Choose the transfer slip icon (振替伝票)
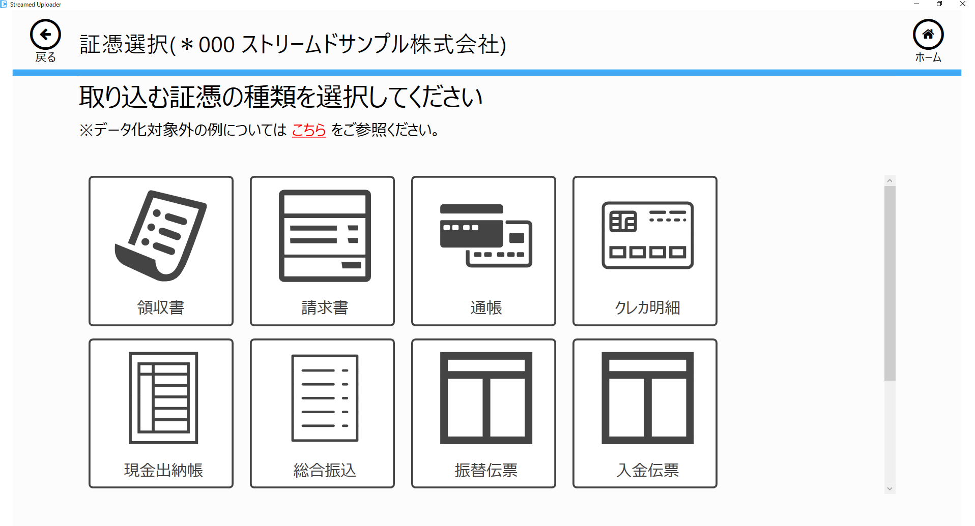This screenshot has height=526, width=975. pyautogui.click(x=486, y=398)
